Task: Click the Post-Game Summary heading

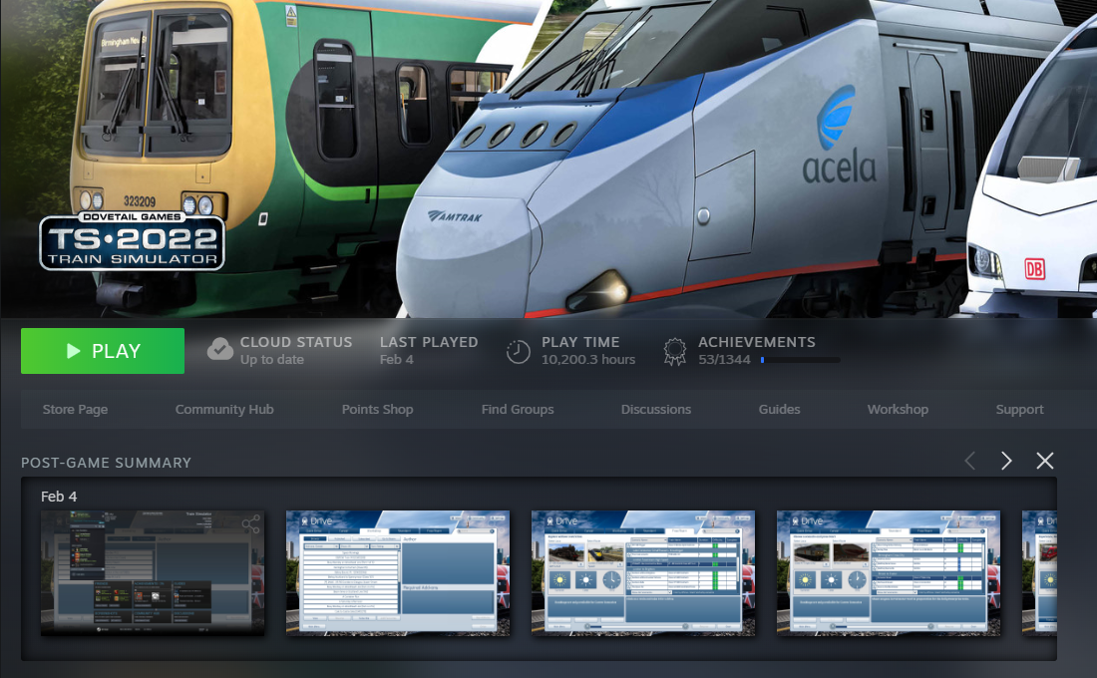Action: tap(106, 463)
